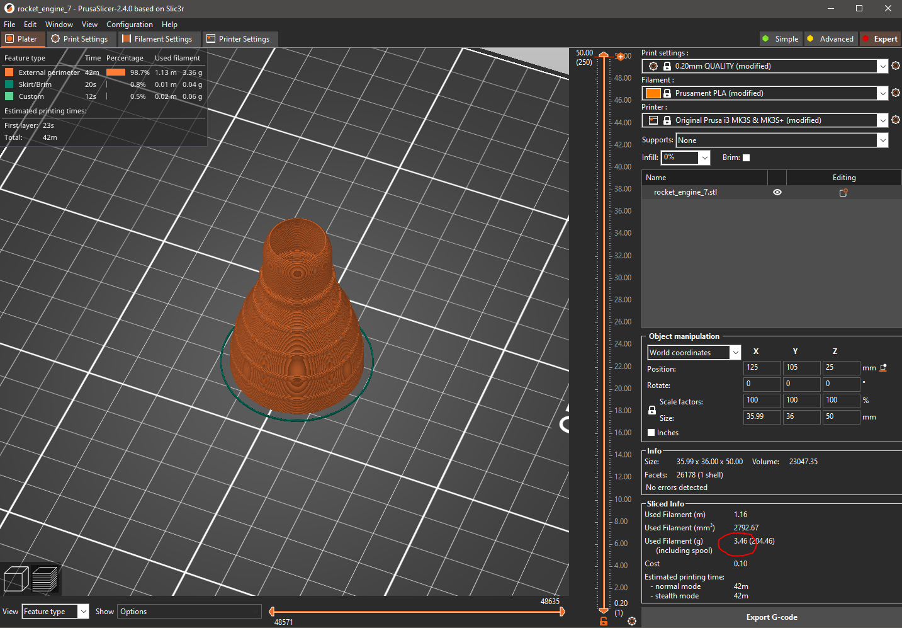Enable the Brim checkbox
This screenshot has height=628, width=902.
pyautogui.click(x=746, y=157)
